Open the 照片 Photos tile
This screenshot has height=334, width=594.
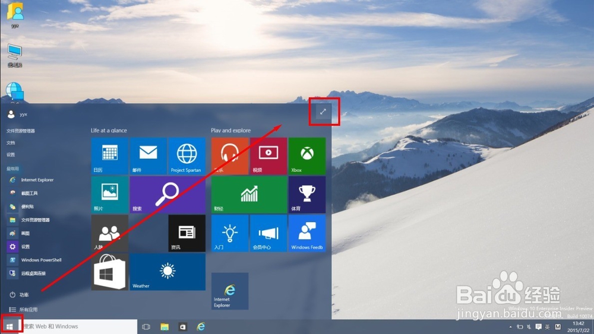pos(109,195)
